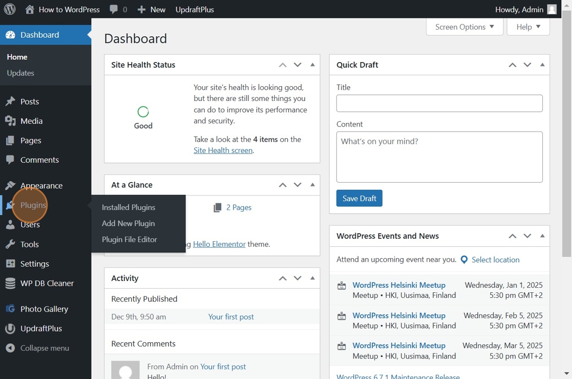Click the Dashboard gauge icon

pos(11,35)
